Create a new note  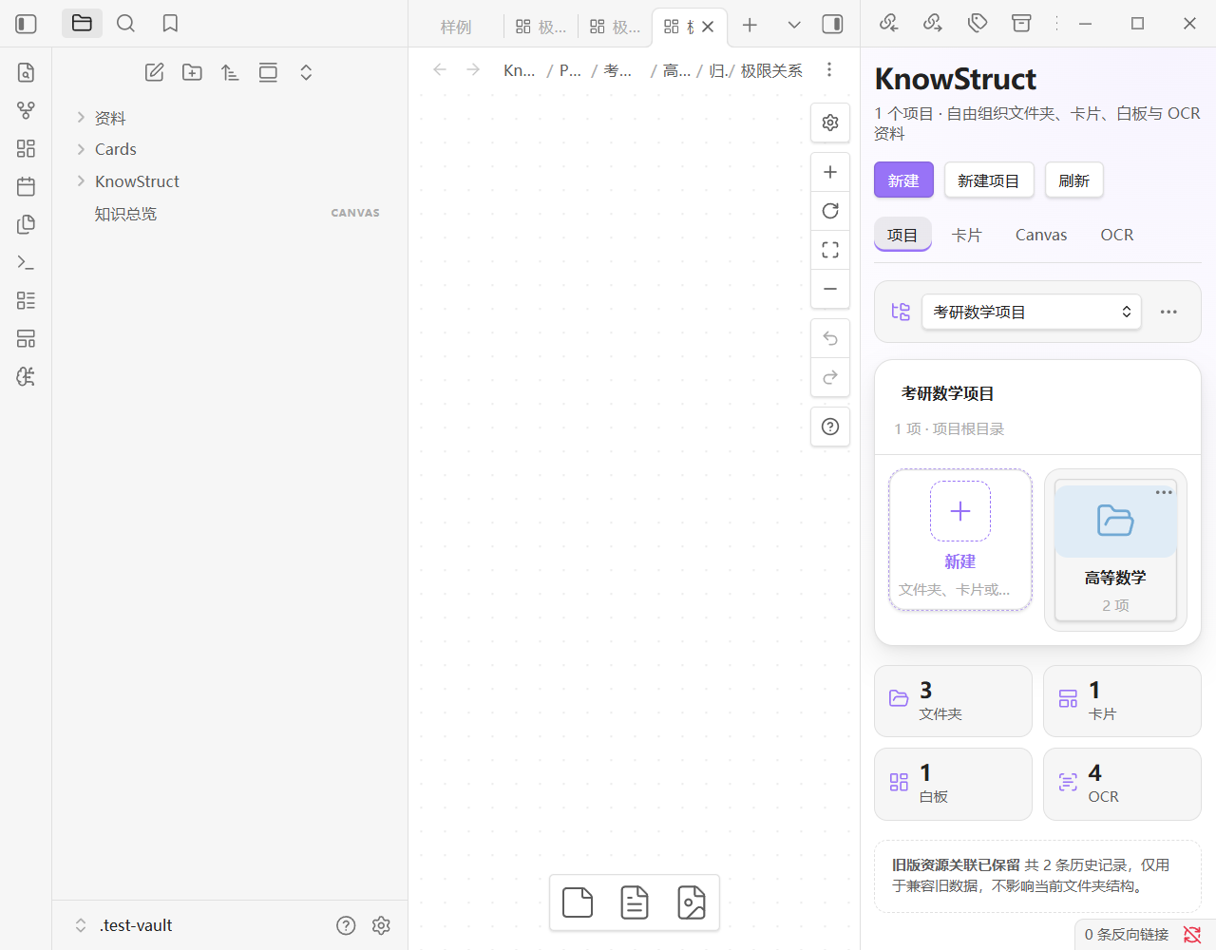154,72
